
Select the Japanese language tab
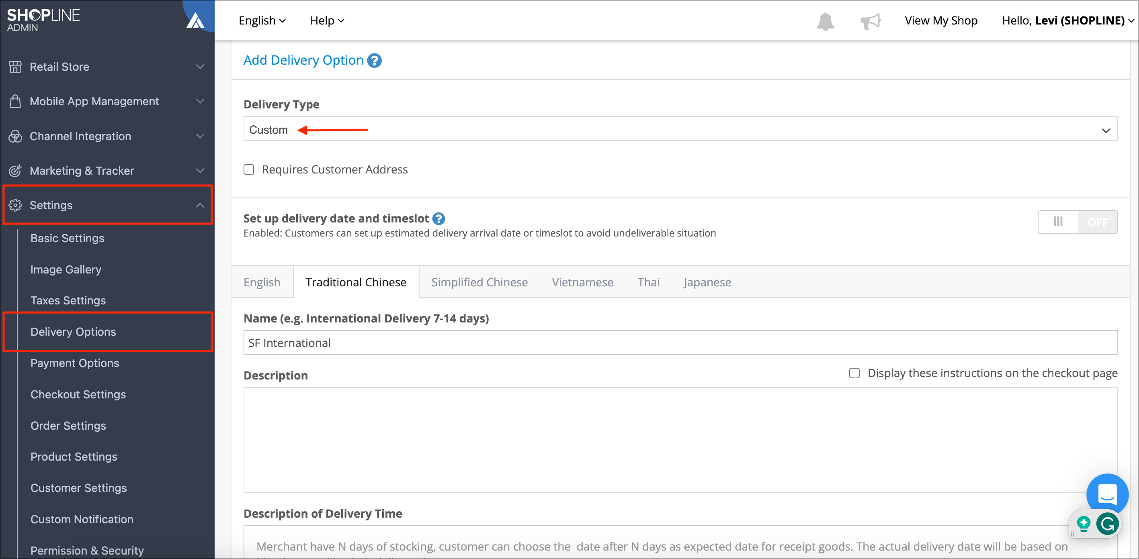[707, 282]
